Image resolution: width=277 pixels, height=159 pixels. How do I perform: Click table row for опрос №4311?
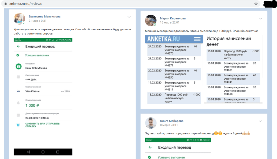pos(174,86)
